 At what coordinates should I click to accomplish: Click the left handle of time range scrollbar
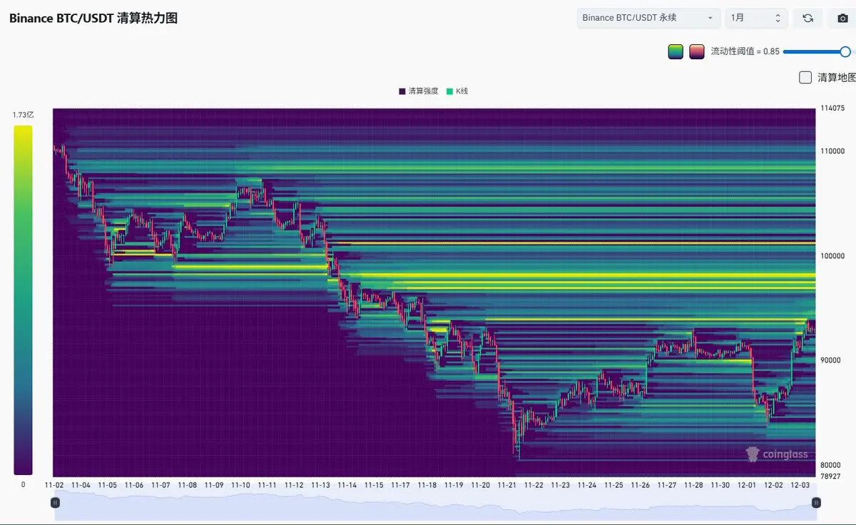coord(55,502)
